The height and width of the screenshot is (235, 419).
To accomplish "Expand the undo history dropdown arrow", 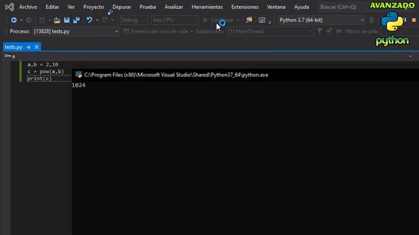I will pyautogui.click(x=98, y=20).
